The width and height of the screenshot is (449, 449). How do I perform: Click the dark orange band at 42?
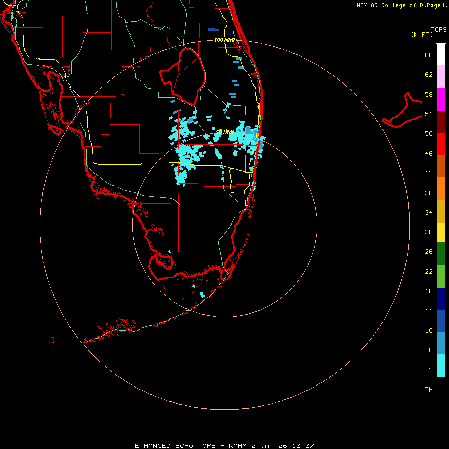(x=441, y=166)
